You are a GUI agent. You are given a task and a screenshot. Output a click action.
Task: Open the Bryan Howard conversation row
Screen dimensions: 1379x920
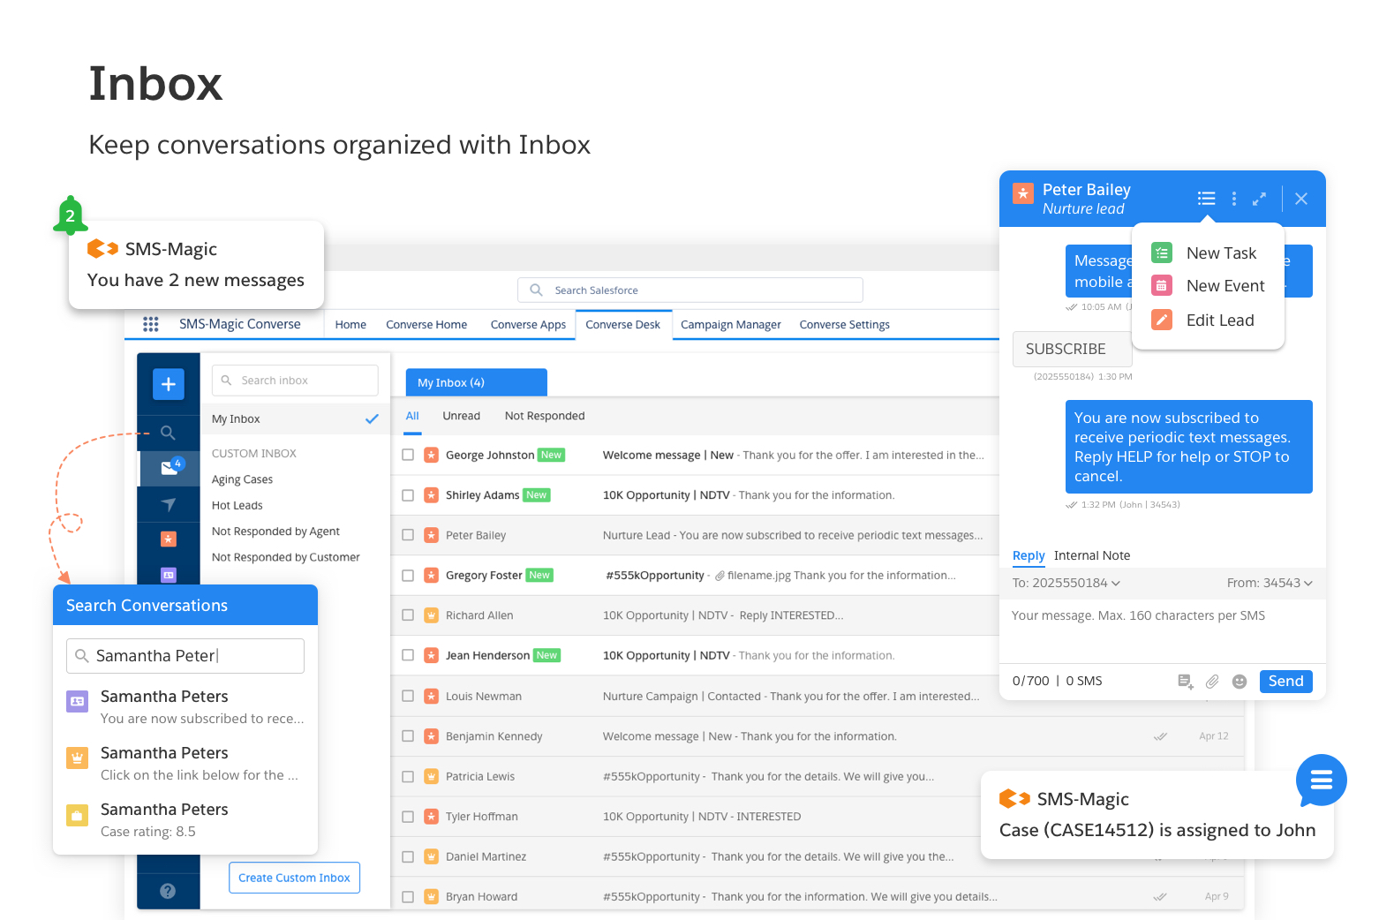(x=818, y=897)
